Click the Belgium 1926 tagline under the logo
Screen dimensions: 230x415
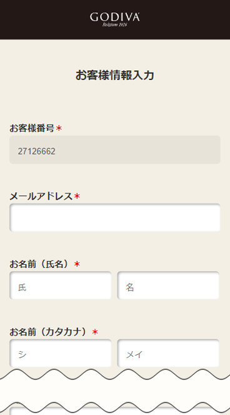click(x=115, y=25)
